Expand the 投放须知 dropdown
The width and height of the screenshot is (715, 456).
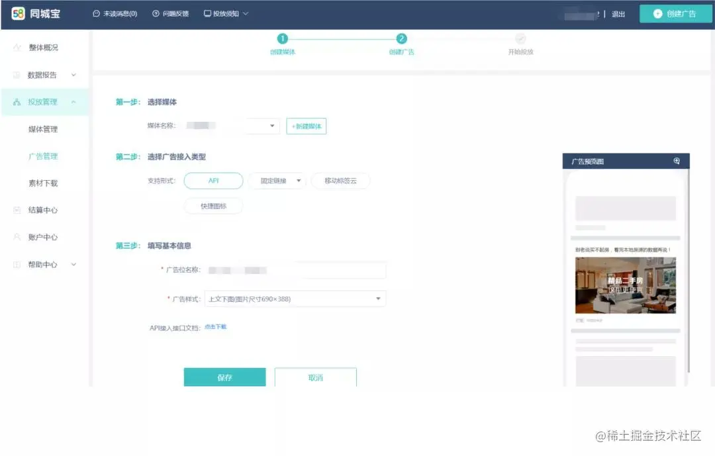click(226, 14)
